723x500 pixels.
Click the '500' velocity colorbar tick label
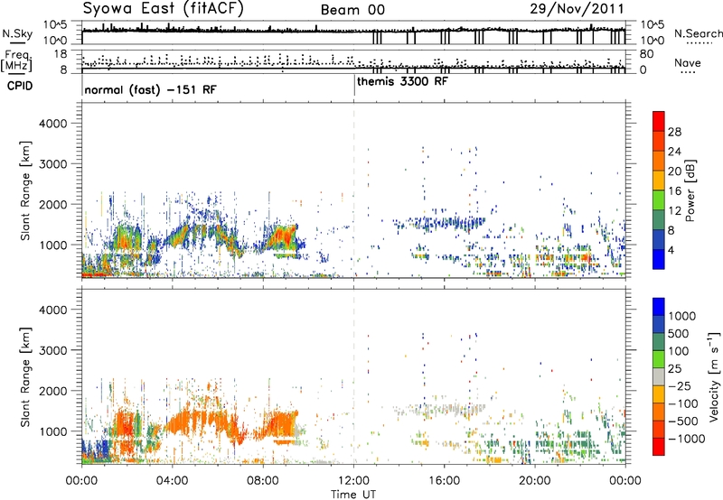pos(679,334)
